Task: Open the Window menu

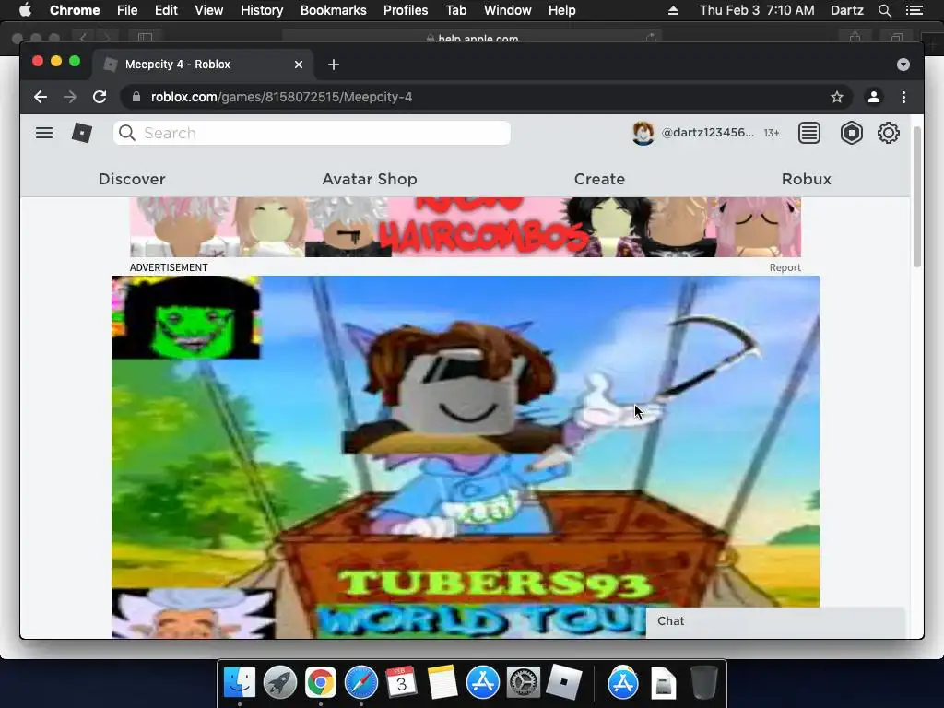Action: pyautogui.click(x=508, y=10)
